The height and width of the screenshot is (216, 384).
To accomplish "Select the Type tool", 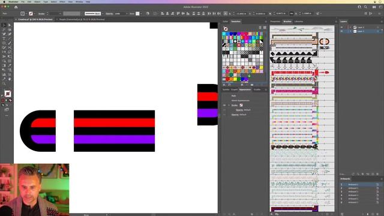I will (x=4, y=38).
